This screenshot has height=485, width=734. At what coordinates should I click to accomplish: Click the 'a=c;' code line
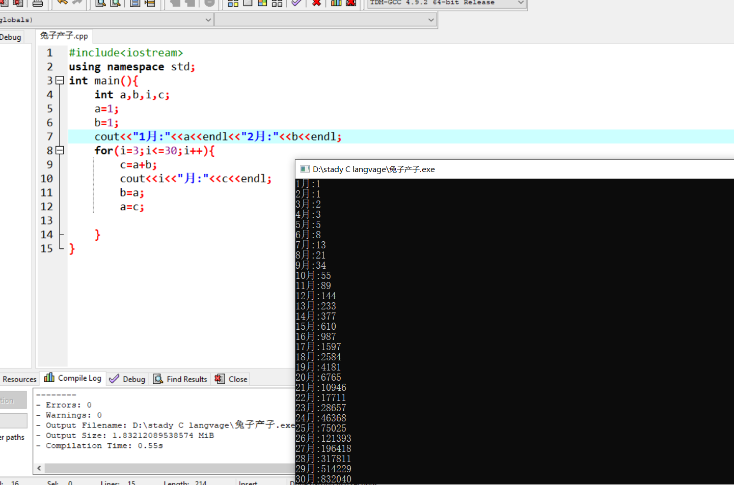pyautogui.click(x=132, y=207)
